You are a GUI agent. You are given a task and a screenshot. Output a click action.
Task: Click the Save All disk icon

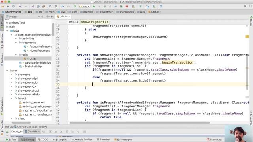click(8, 6)
